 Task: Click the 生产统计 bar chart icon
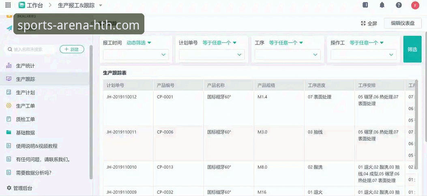(9, 65)
